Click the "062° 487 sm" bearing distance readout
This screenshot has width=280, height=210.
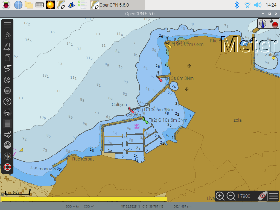(x=182, y=206)
